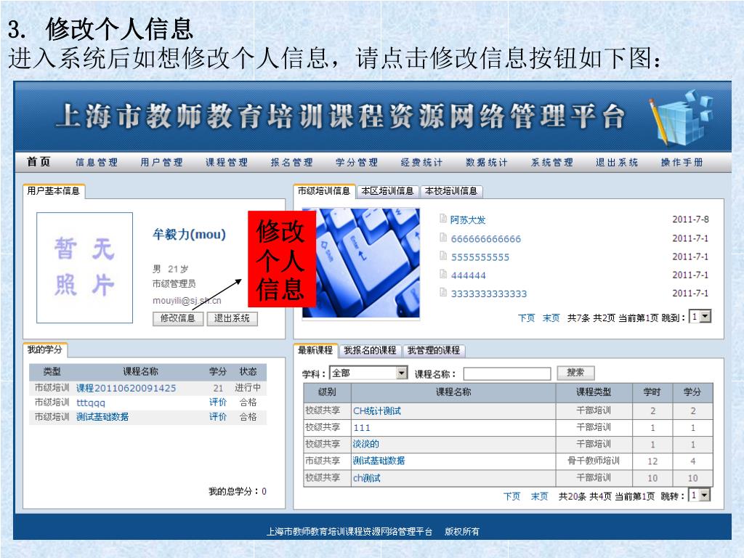Click 评价 in the 测试基础数据 credits row
This screenshot has width=744, height=558.
pos(218,416)
